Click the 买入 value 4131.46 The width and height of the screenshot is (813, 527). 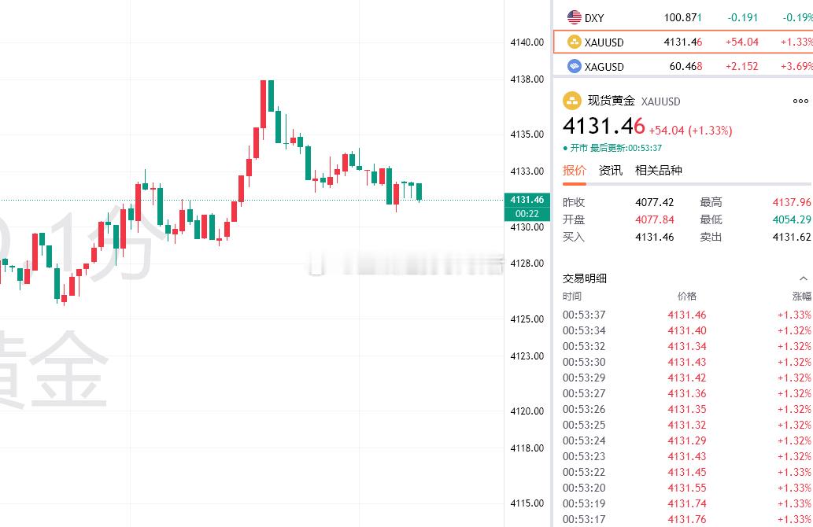[654, 237]
